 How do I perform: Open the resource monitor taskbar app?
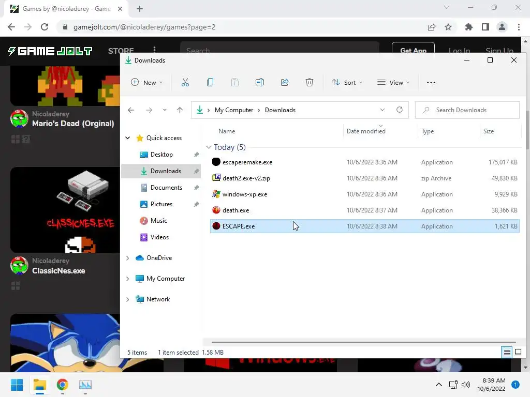click(x=85, y=385)
